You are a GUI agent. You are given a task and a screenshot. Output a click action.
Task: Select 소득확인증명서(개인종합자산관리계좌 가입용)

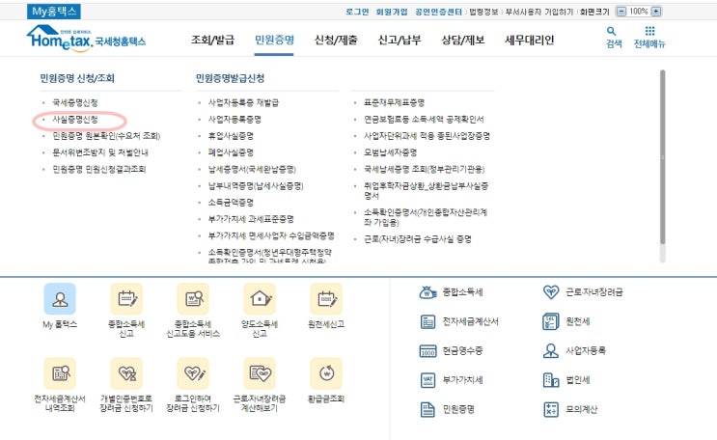[426, 217]
